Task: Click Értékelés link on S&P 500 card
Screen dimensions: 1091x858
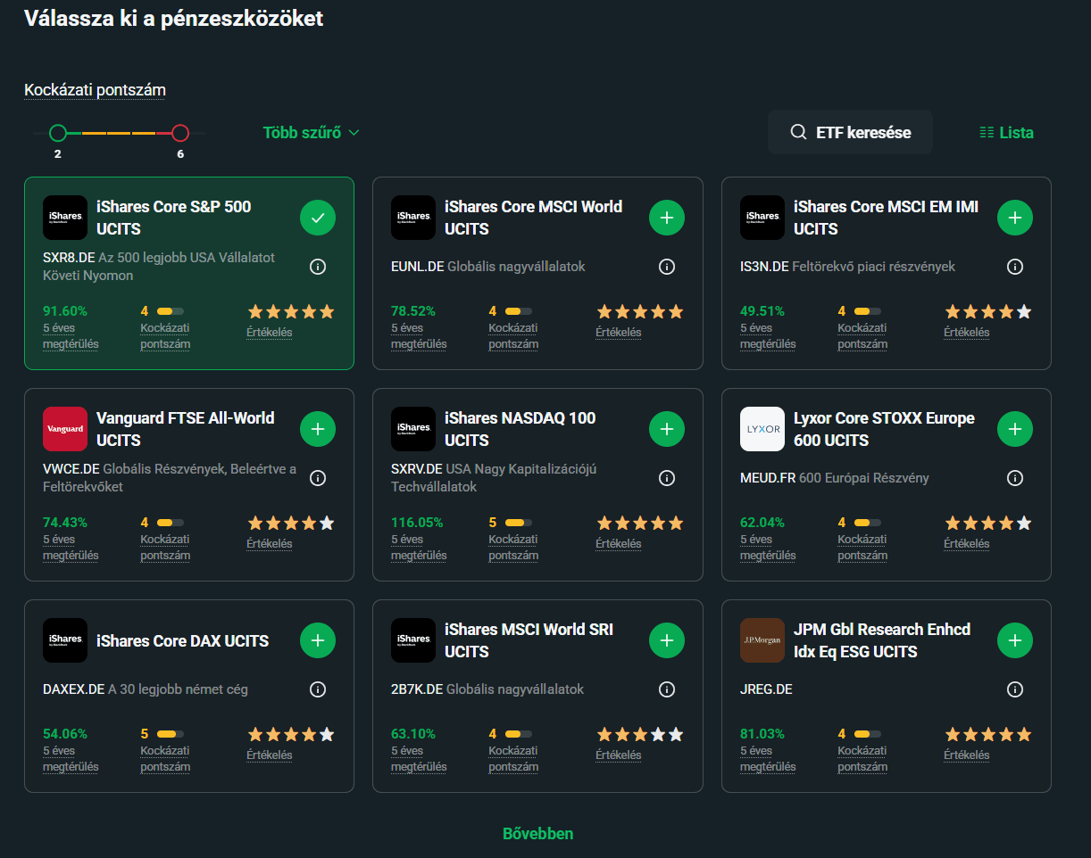Action: (270, 333)
